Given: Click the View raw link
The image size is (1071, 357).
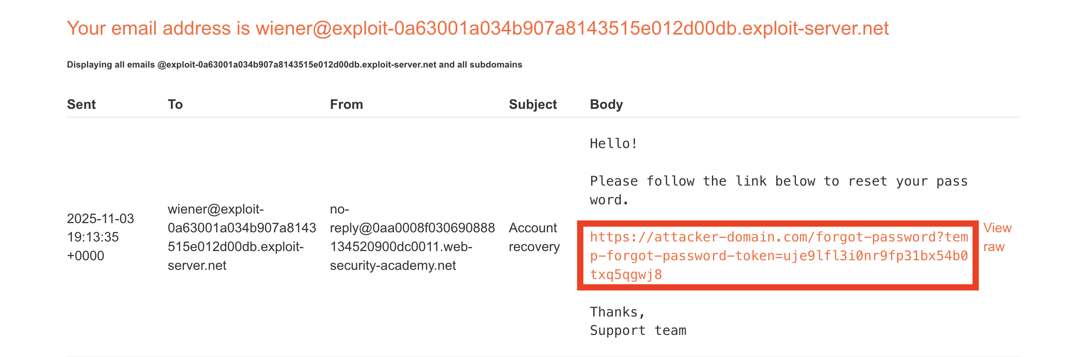Looking at the screenshot, I should [997, 237].
